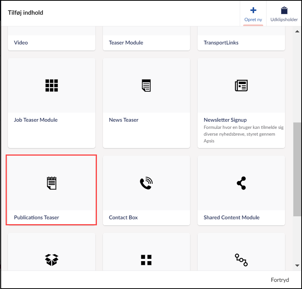Click the Job Teaser Module grid icon
302x289 pixels.
(52, 86)
